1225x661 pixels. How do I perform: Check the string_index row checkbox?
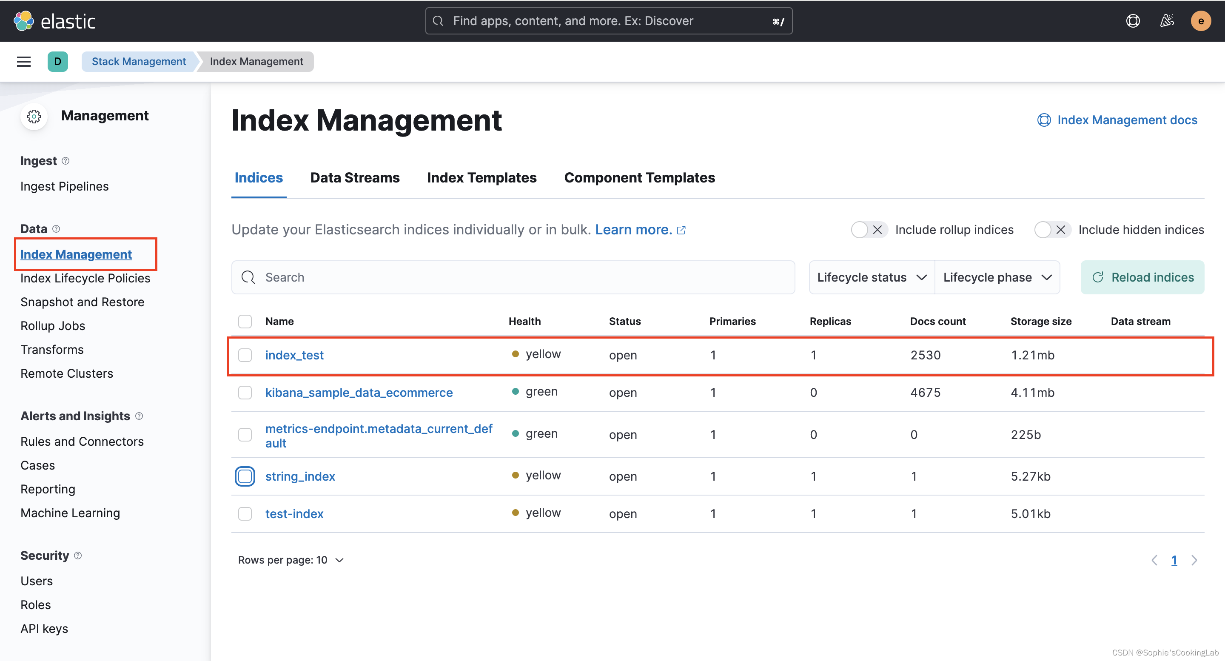245,476
